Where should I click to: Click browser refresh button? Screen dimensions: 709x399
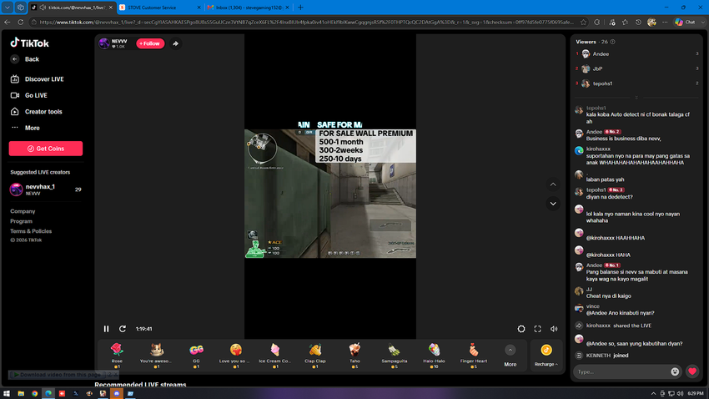coord(21,22)
